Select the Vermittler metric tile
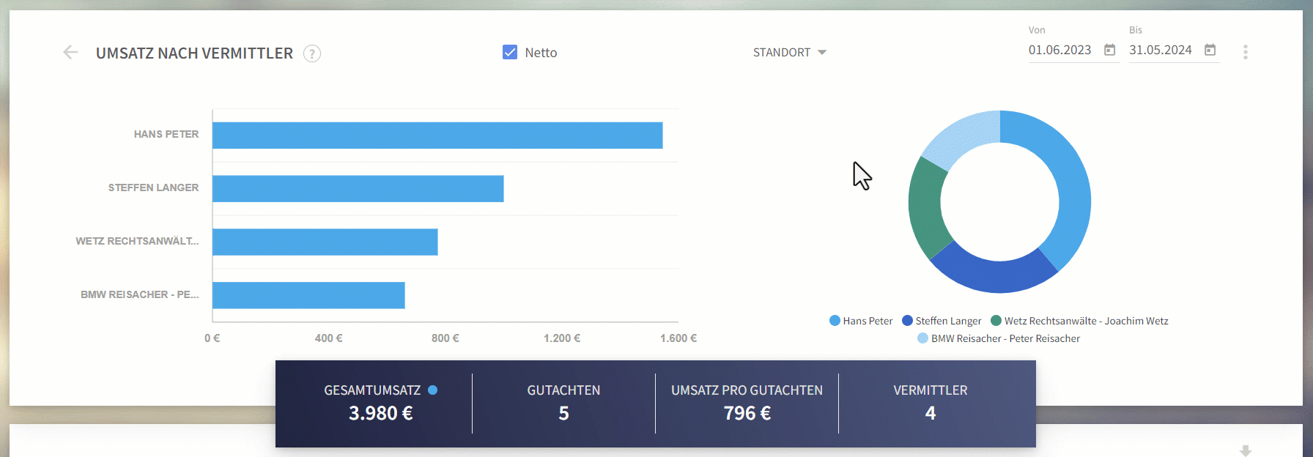 931,403
